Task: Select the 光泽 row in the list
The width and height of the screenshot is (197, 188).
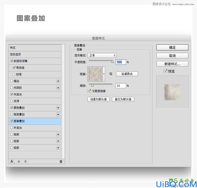Action: [x=35, y=101]
